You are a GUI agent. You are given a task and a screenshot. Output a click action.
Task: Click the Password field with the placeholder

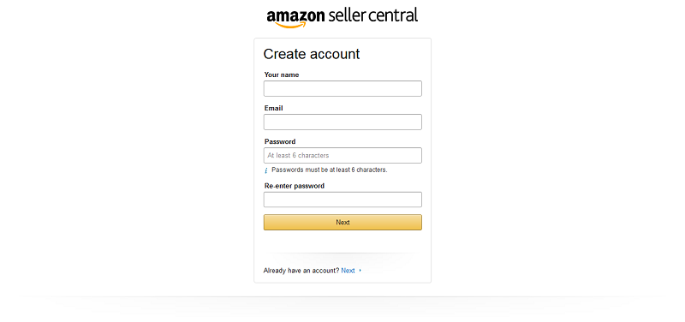coord(342,156)
